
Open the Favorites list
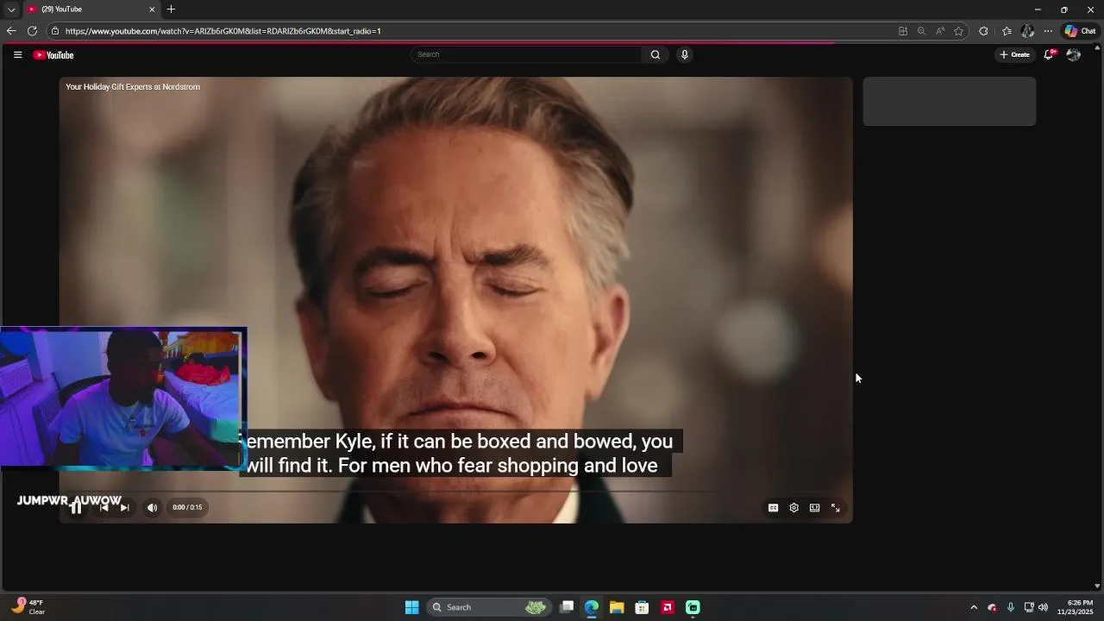coord(1007,31)
